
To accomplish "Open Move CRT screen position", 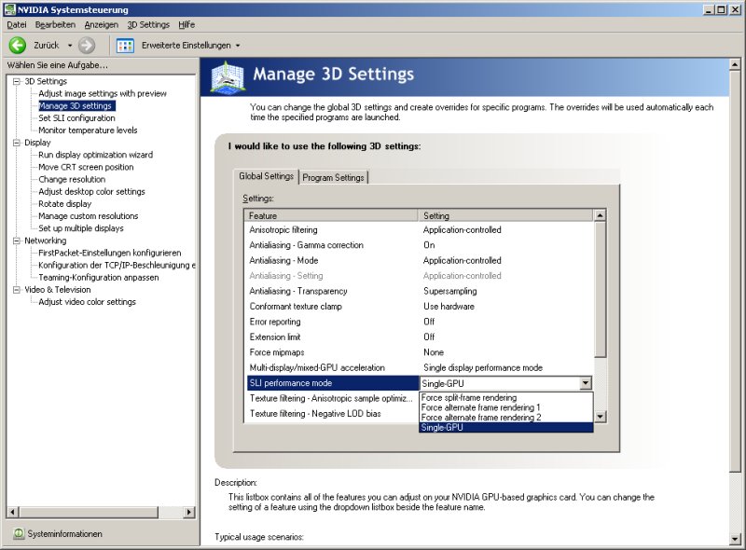I will 86,168.
